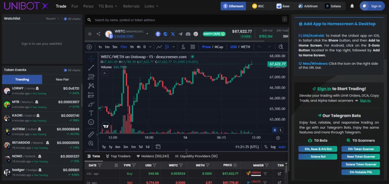This screenshot has height=184, width=389.
Task: Select the zoom-in magnifier tool
Action: coord(91,143)
